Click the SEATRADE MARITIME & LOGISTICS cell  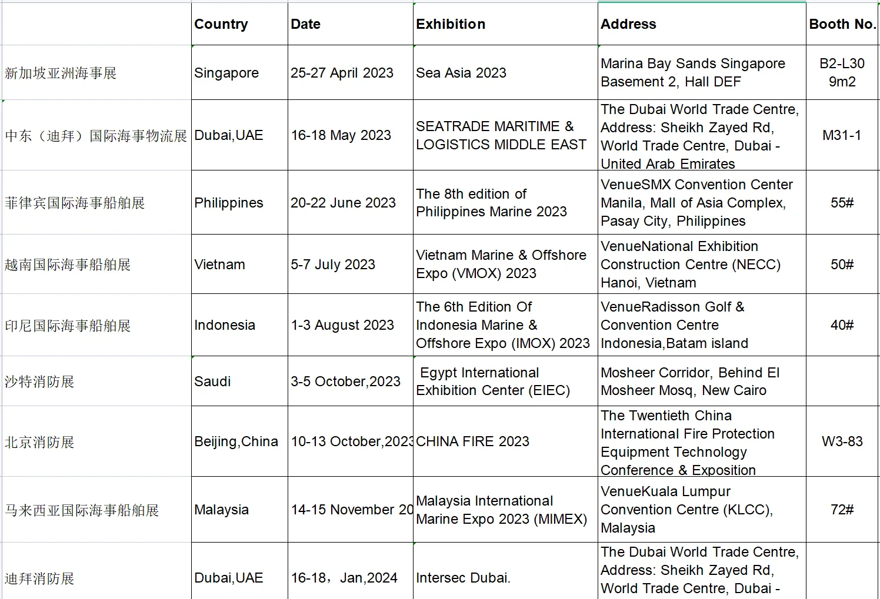coord(505,135)
